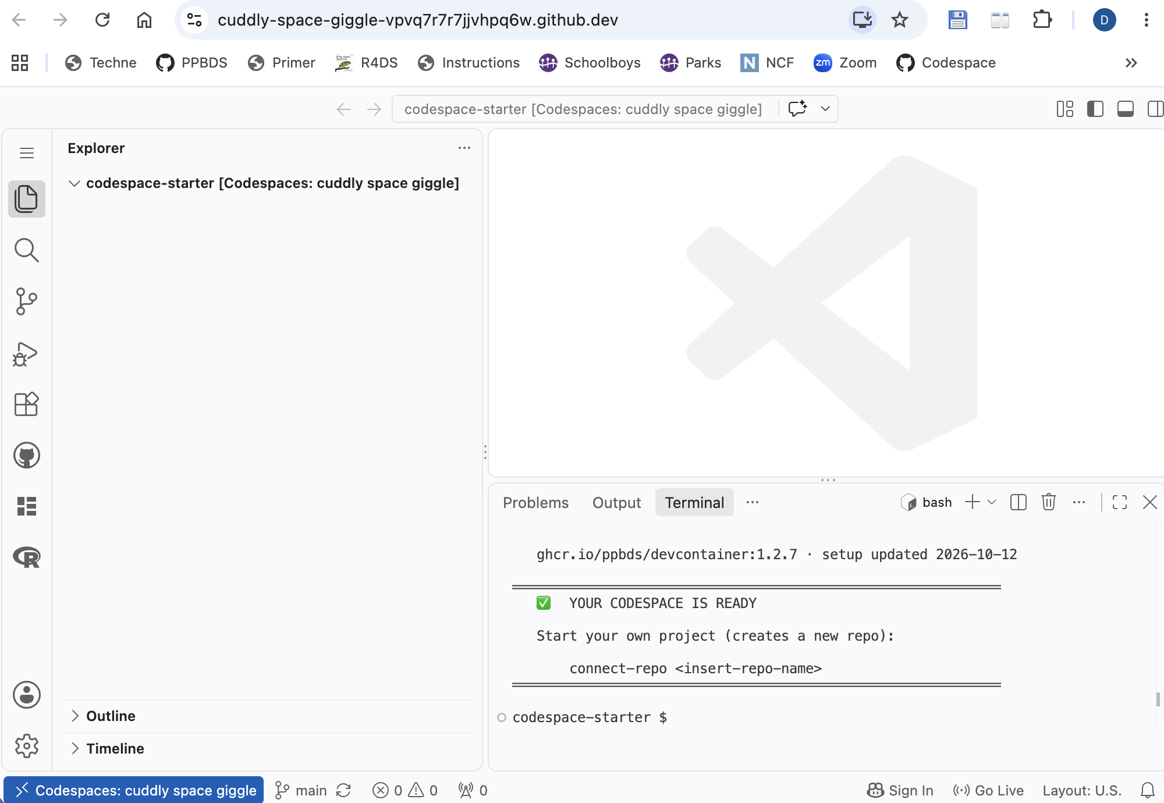Image resolution: width=1164 pixels, height=803 pixels.
Task: Open the chat dropdown arrow in the title bar
Action: click(825, 109)
